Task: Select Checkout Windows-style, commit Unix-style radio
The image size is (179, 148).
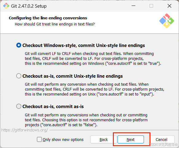Action: coord(19,45)
